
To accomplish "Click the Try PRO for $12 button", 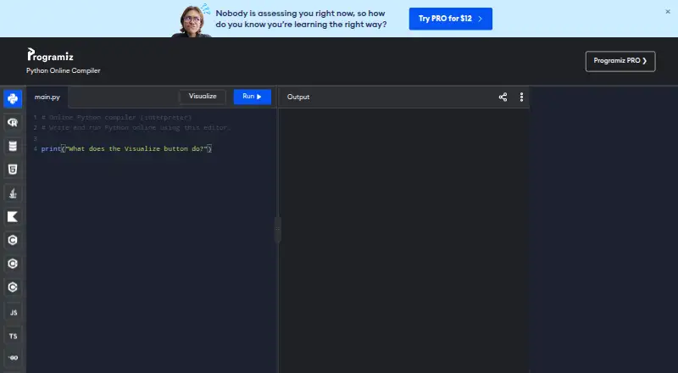I will (451, 19).
